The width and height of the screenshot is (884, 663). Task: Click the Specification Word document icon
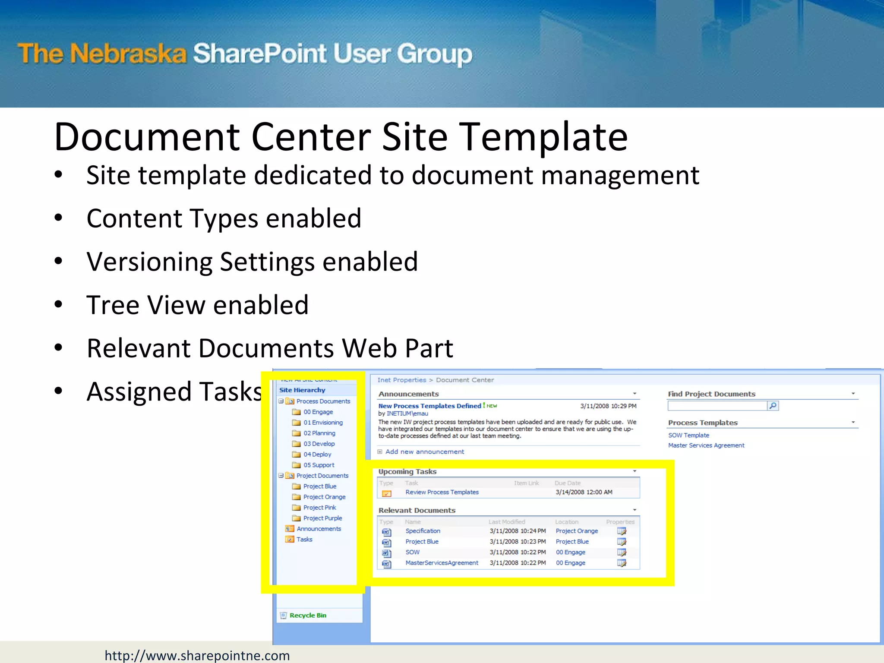click(x=387, y=532)
